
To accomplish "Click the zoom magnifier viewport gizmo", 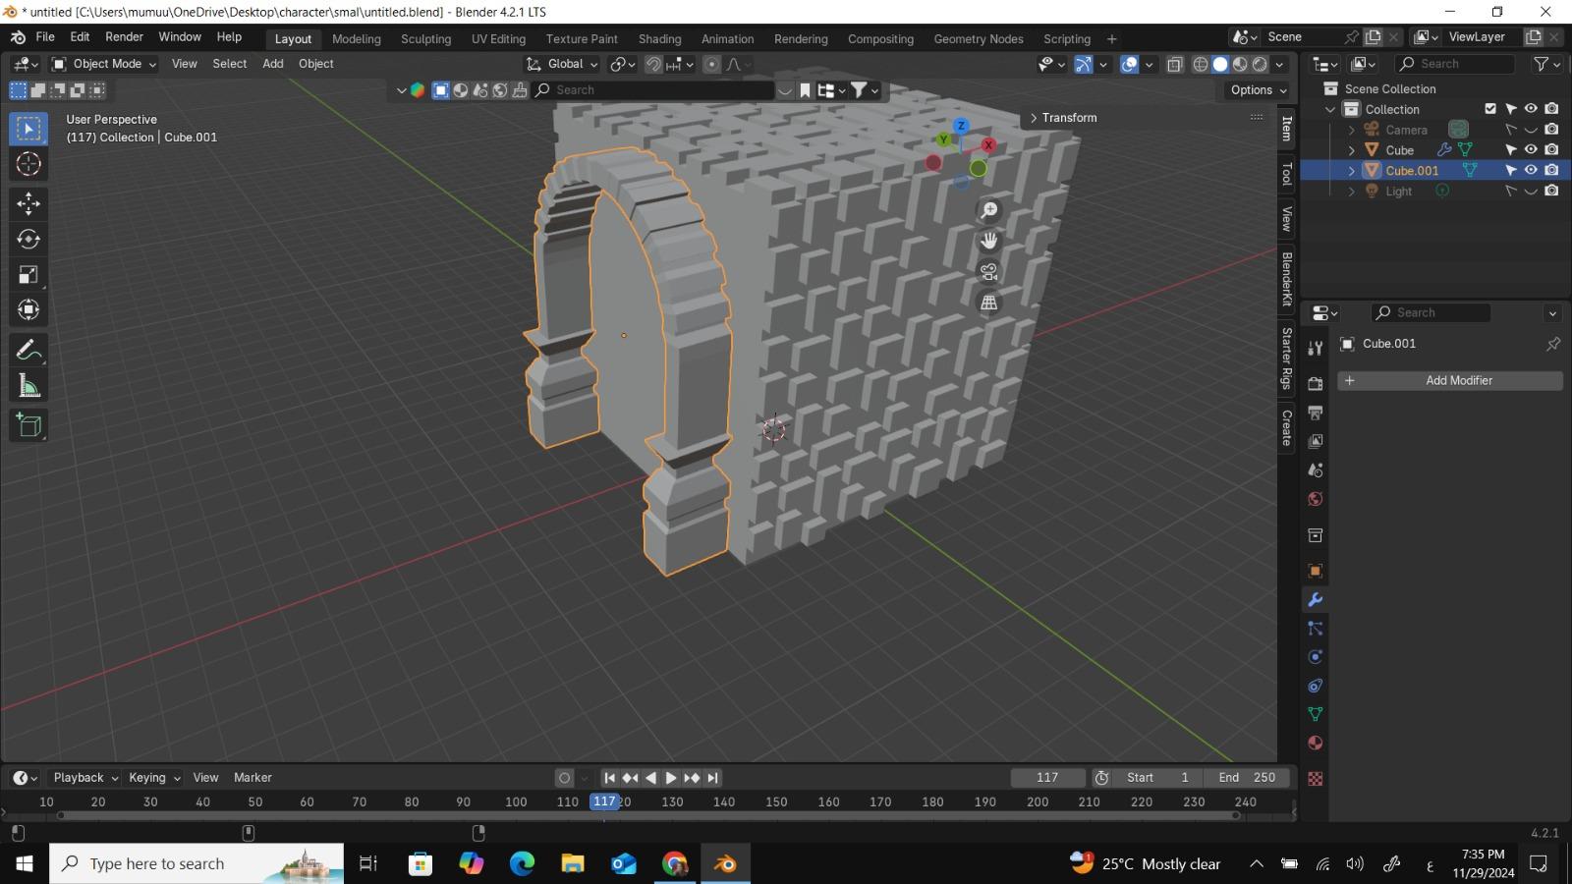I will click(x=989, y=210).
